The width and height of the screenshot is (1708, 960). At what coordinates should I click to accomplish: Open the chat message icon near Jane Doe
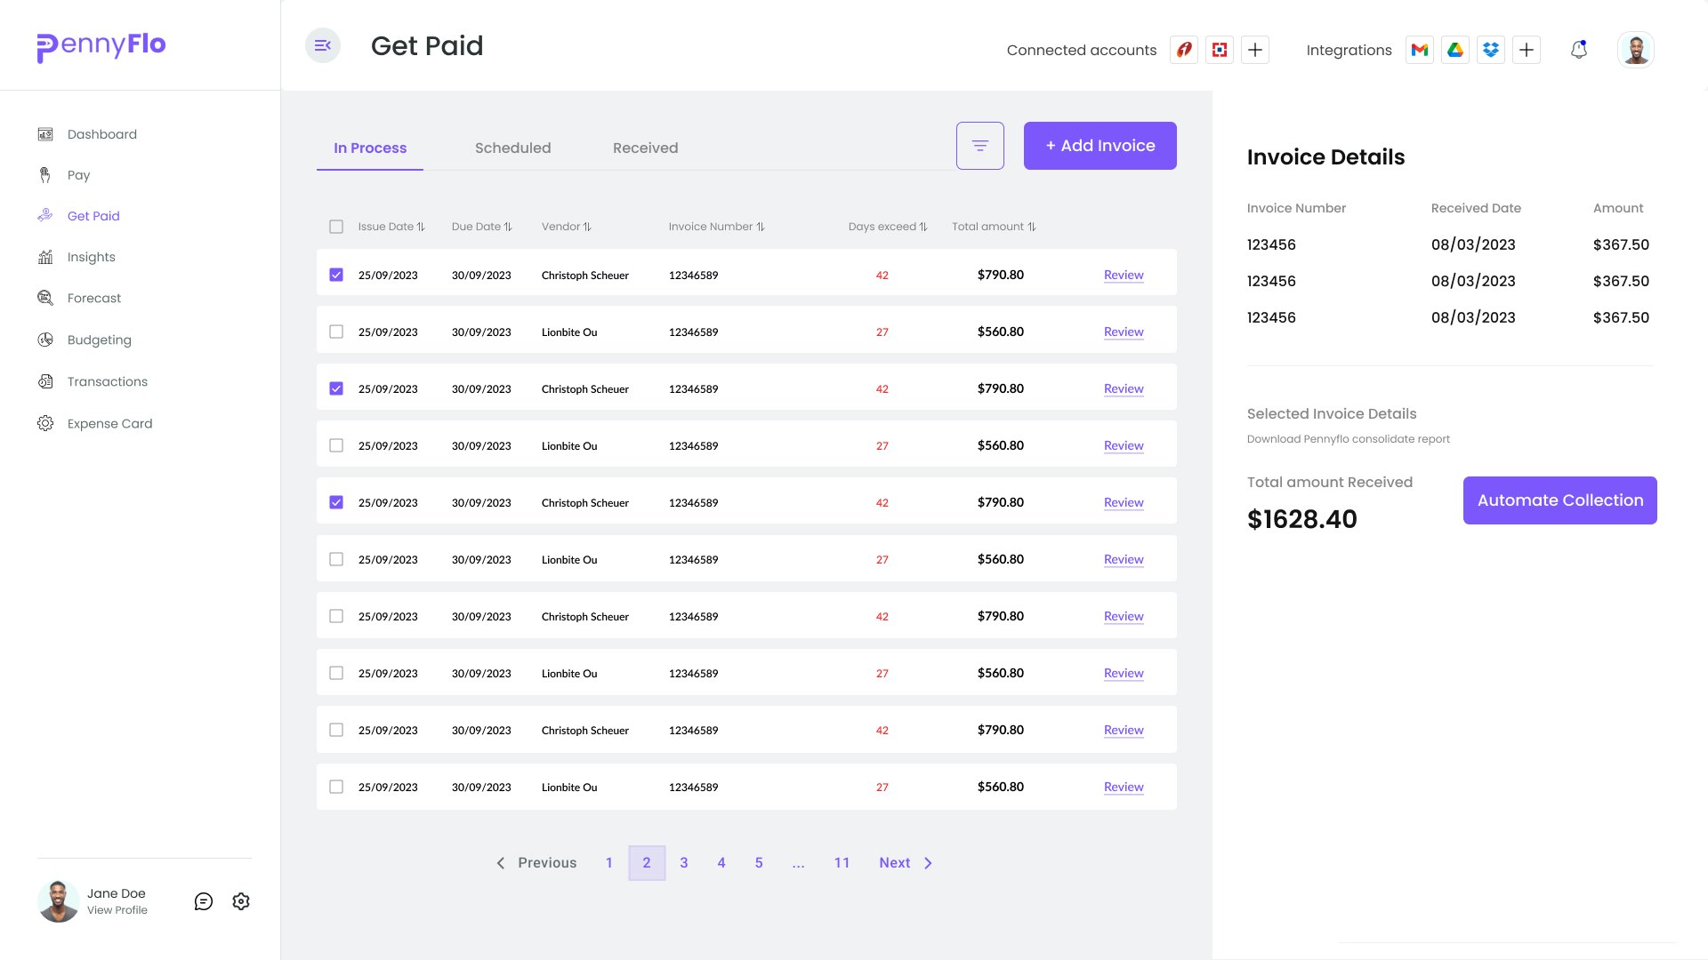coord(204,901)
